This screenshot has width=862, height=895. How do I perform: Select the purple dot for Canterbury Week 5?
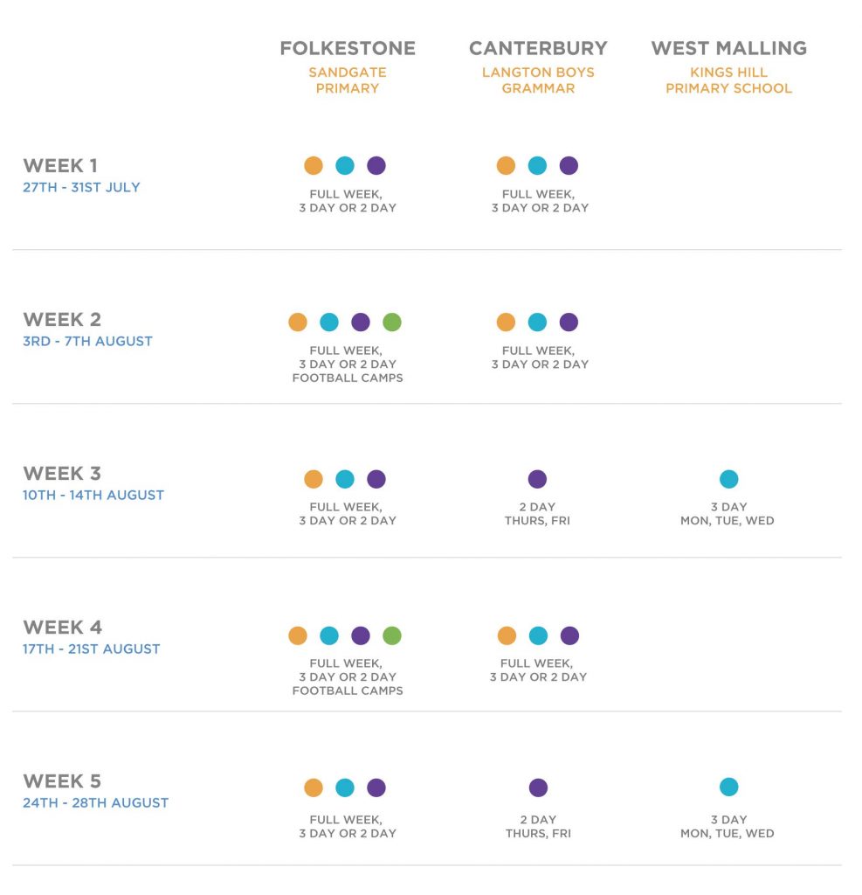[x=538, y=787]
